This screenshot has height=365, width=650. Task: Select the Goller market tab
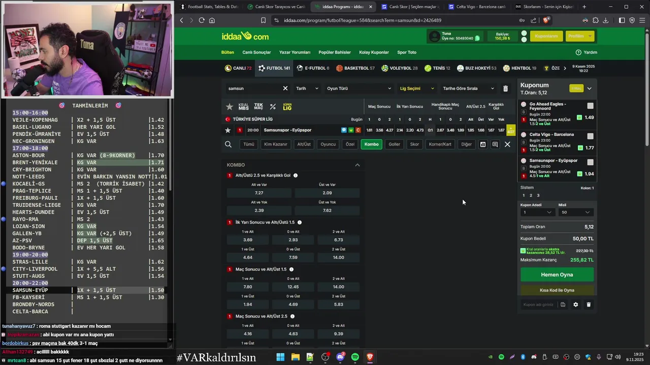(395, 144)
